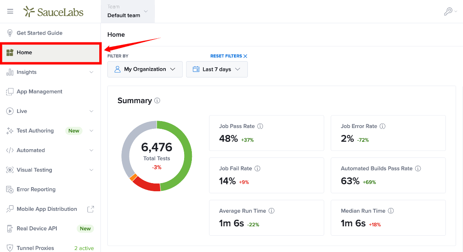463x252 pixels.
Task: Open the Default team selector
Action: tap(127, 11)
